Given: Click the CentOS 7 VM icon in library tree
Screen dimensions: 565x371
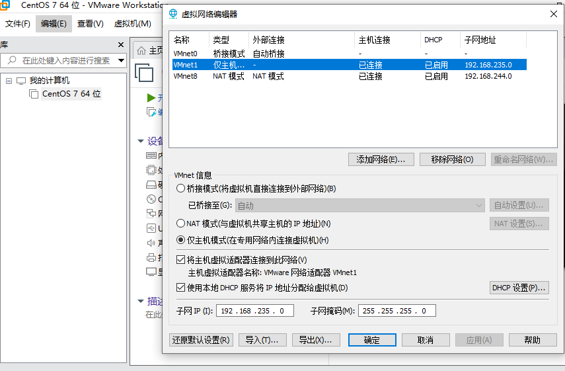Looking at the screenshot, I should tap(34, 94).
